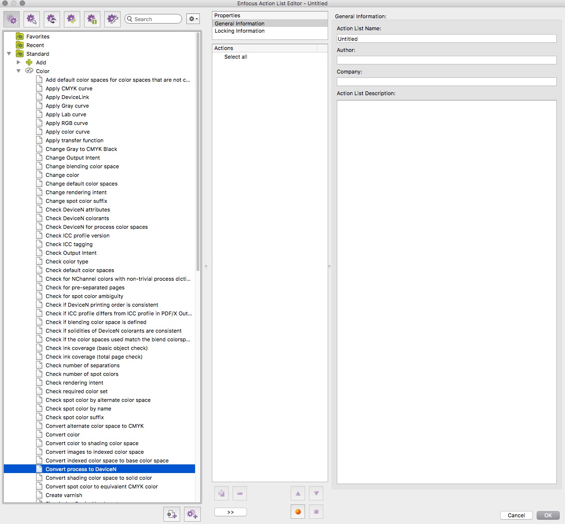Viewport: 565px width, 524px height.
Task: Click the Color palette icon
Action: [29, 71]
